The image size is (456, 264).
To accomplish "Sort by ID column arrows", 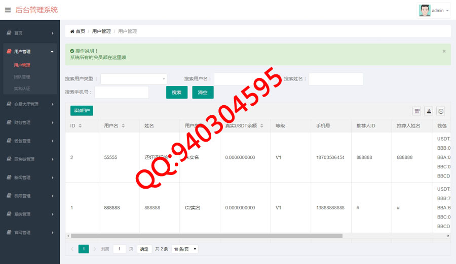I will click(80, 125).
